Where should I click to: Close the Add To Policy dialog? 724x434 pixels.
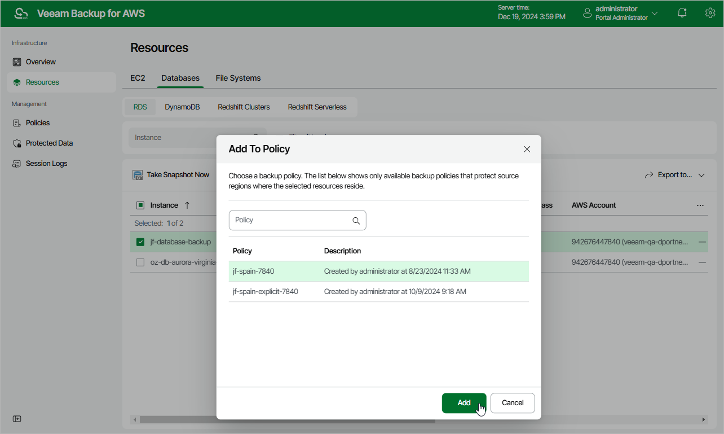[527, 150]
